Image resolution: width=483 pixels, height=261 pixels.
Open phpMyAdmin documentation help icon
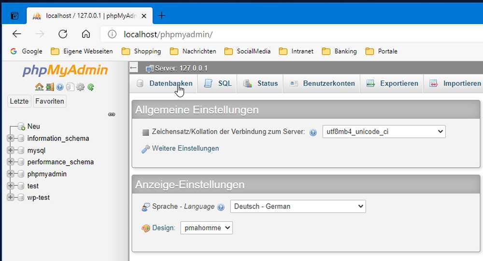[60, 87]
